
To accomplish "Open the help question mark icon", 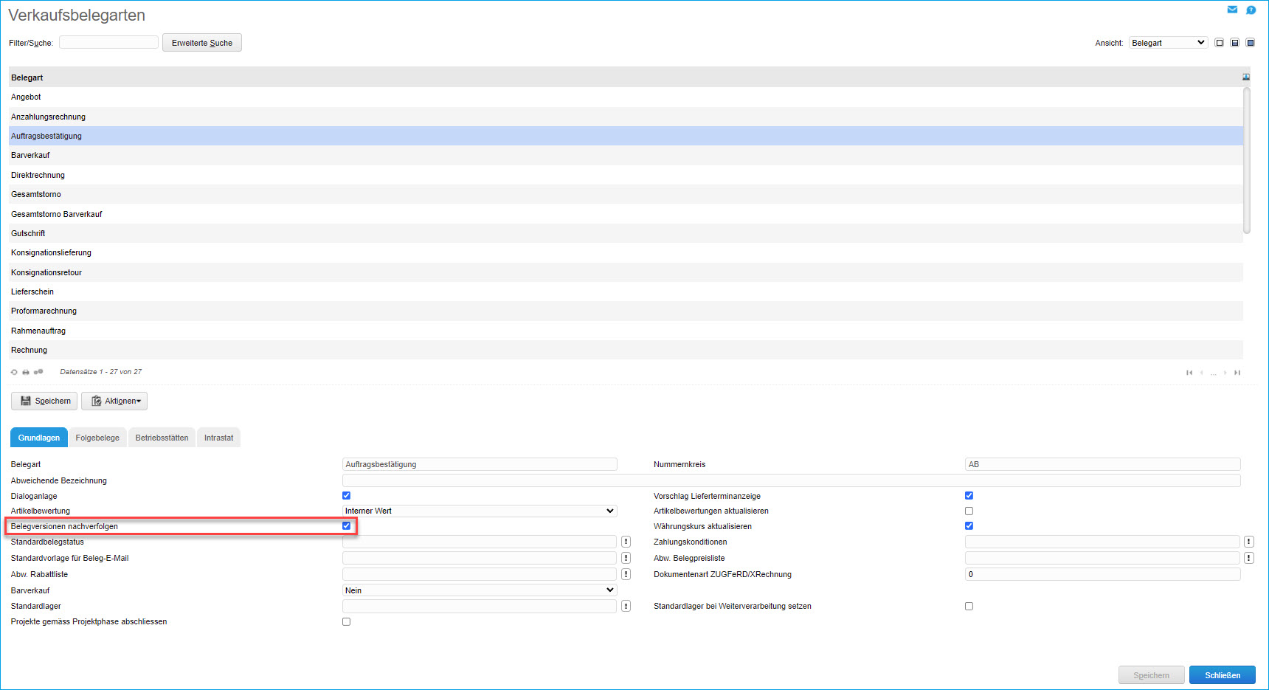I will coord(1251,10).
